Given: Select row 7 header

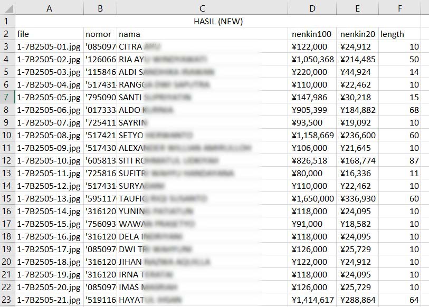Looking at the screenshot, I should tap(7, 97).
